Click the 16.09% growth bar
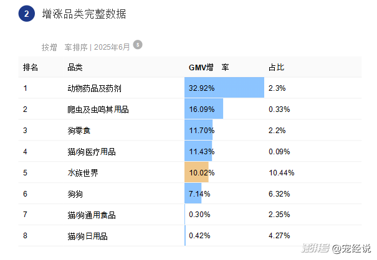 coord(203,109)
